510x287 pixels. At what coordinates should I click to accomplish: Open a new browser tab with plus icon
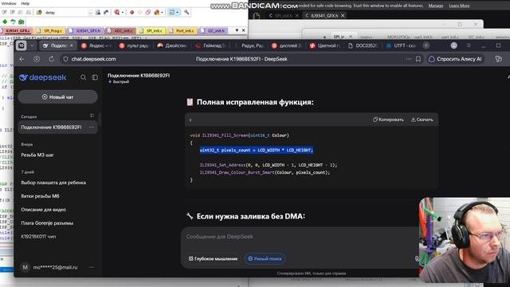426,45
